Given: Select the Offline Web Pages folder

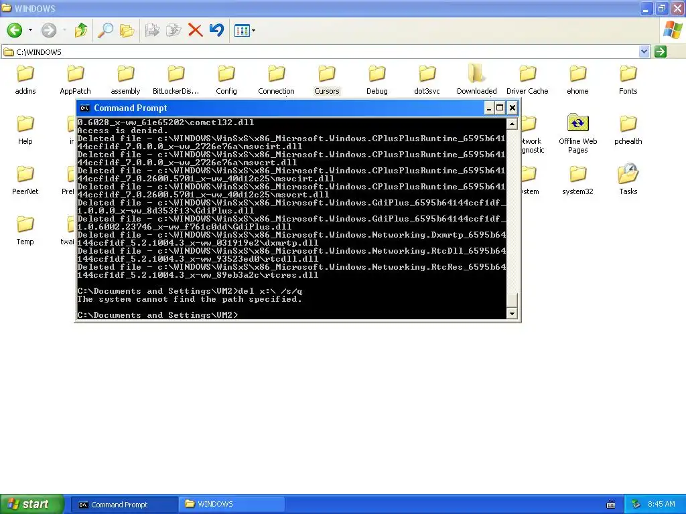Looking at the screenshot, I should click(577, 134).
